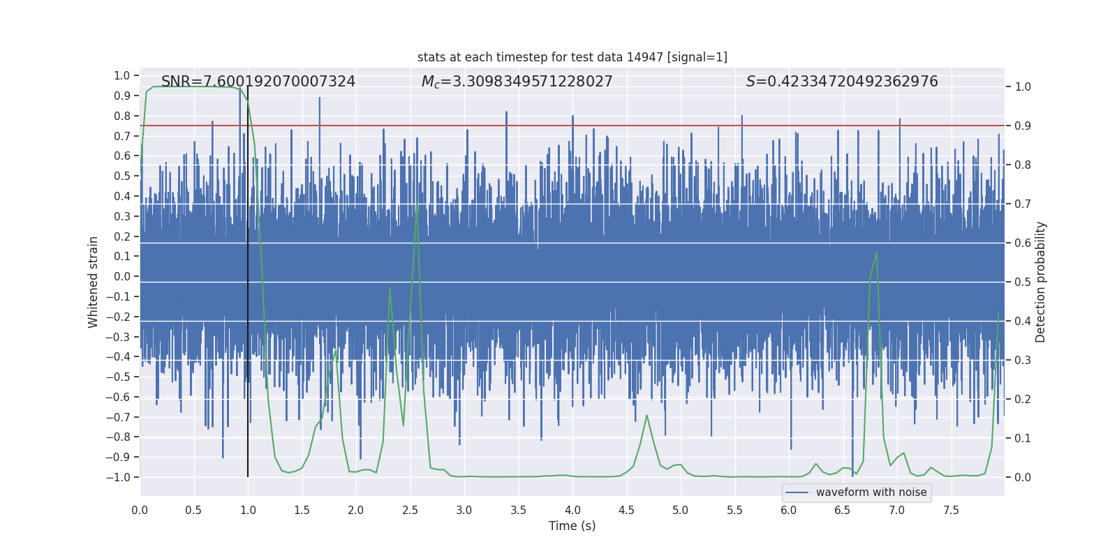Click the 1.0 tick on the Detection probability axis
The width and height of the screenshot is (1117, 558).
[1023, 86]
